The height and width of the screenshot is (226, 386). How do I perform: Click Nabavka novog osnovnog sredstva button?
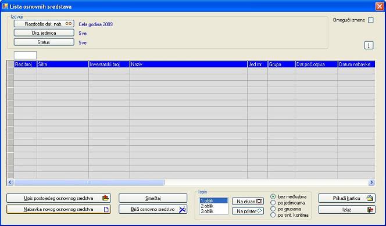click(x=59, y=209)
